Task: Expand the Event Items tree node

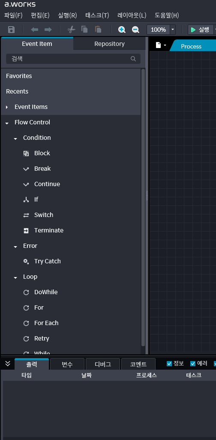Action: pyautogui.click(x=7, y=107)
